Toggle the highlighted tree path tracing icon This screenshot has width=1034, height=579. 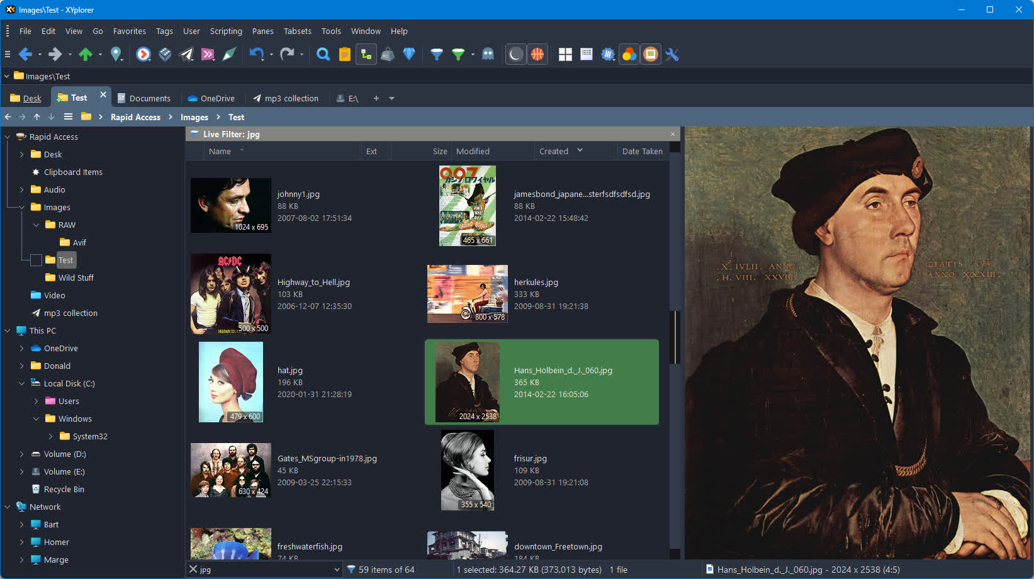[x=366, y=54]
